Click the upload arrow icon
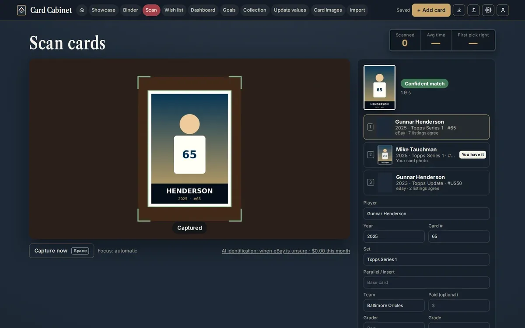The height and width of the screenshot is (328, 525). pos(473,10)
